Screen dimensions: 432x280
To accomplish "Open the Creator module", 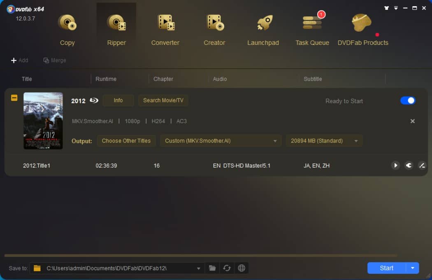I will coord(214,30).
